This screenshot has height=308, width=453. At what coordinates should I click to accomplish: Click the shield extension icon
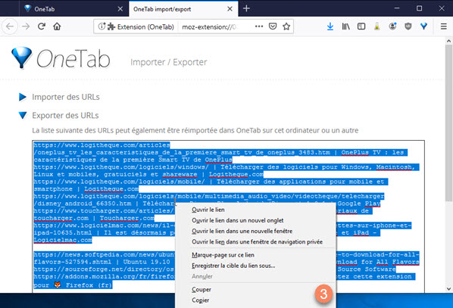(408, 26)
